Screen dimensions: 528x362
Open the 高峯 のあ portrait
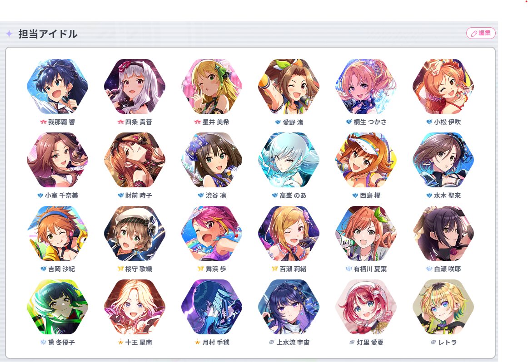[x=289, y=160]
